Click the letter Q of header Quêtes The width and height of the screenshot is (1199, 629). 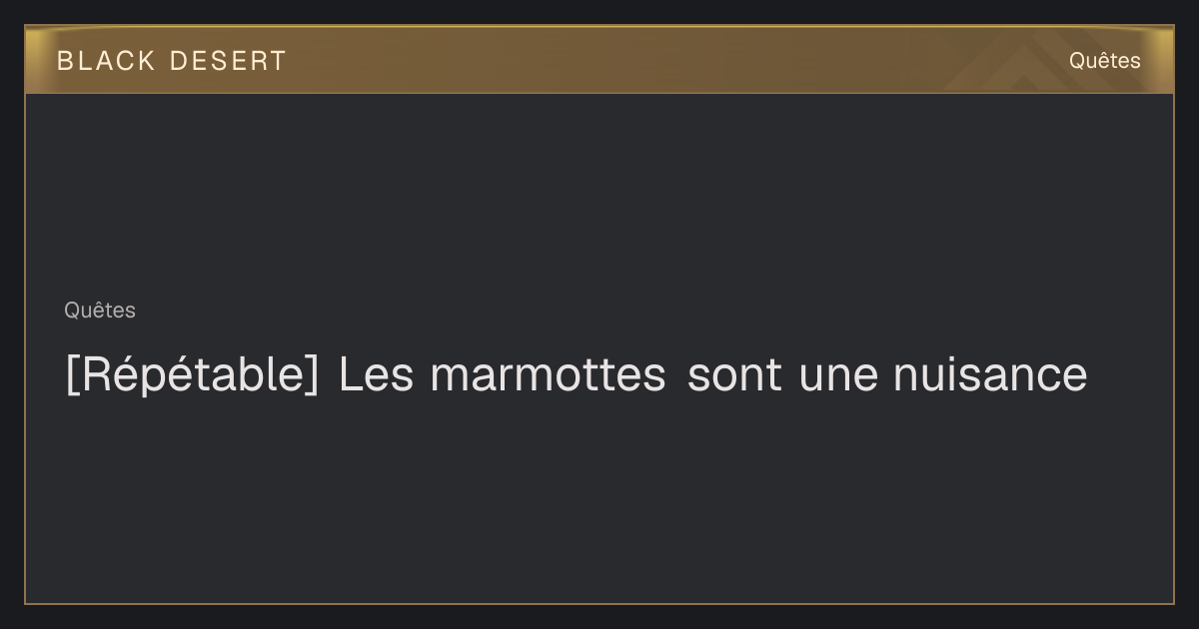click(1077, 61)
